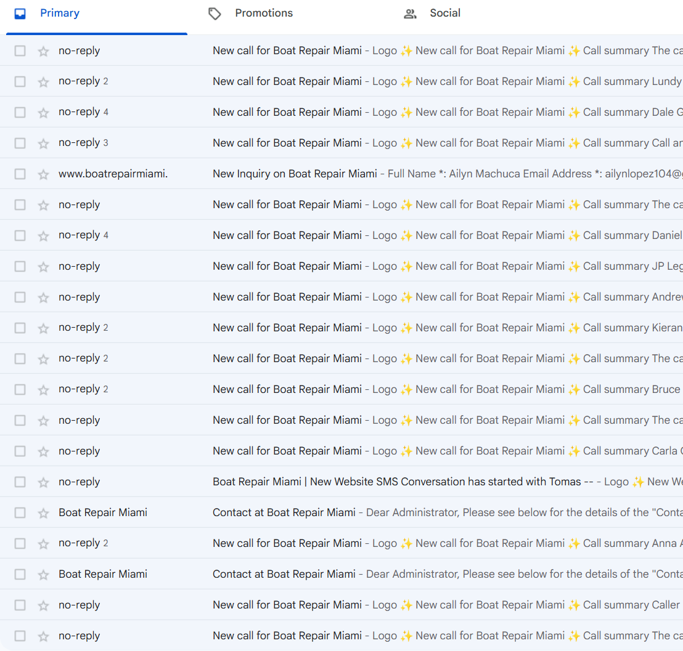Viewport: 683px width, 651px height.
Task: Click the Promotions tag icon
Action: (215, 13)
